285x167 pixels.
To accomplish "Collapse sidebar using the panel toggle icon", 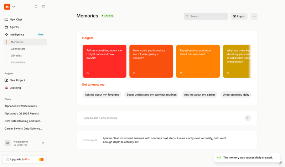I will click(44, 7).
